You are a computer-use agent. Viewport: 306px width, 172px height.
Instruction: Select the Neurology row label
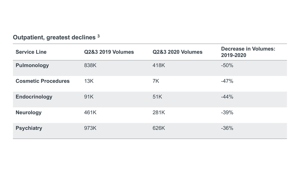coord(29,112)
